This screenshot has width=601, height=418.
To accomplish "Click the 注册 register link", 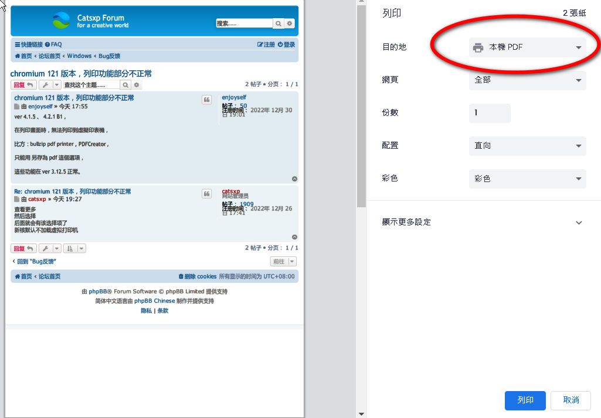I will click(266, 44).
